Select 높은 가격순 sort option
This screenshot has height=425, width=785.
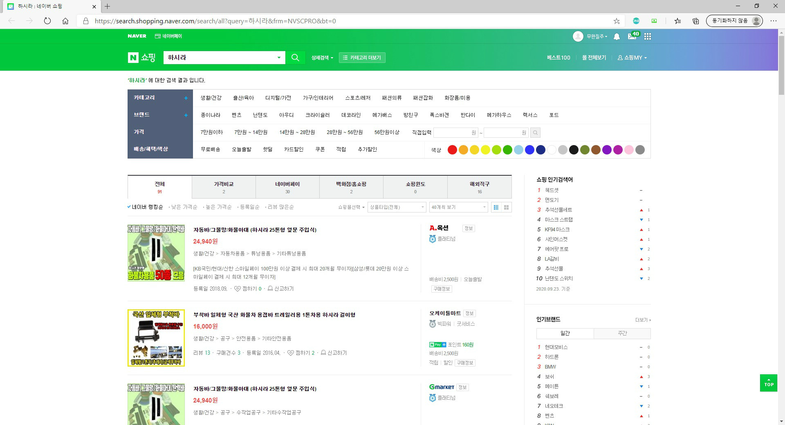218,207
